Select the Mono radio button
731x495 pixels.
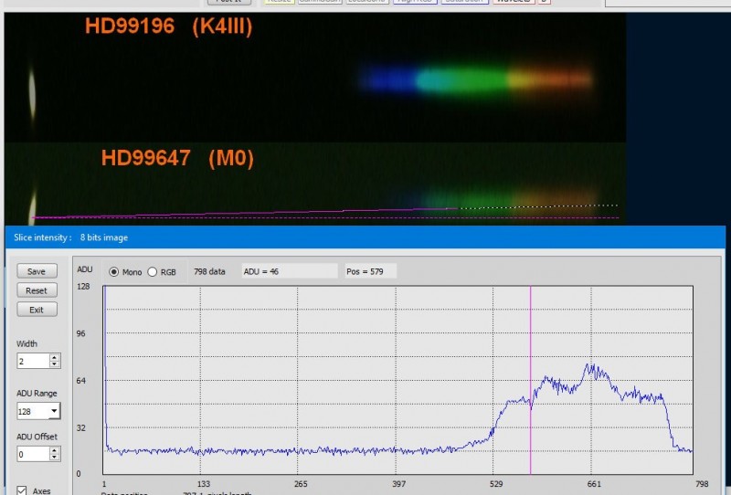[113, 272]
